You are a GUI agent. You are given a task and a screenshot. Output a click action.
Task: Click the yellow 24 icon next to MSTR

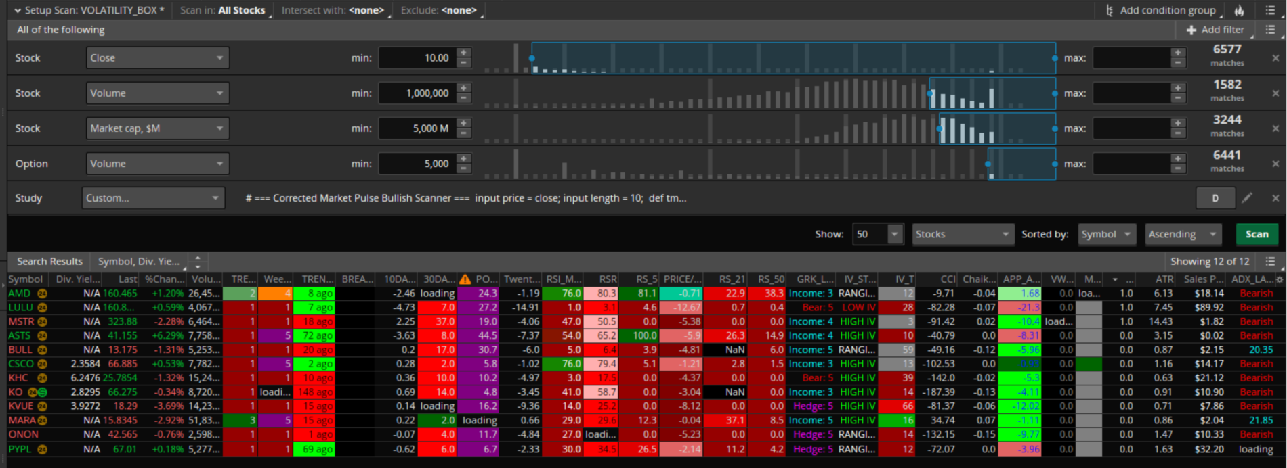click(42, 322)
